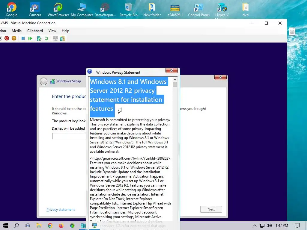Open the volume tray icon
307x230 pixels.
[x=269, y=226]
